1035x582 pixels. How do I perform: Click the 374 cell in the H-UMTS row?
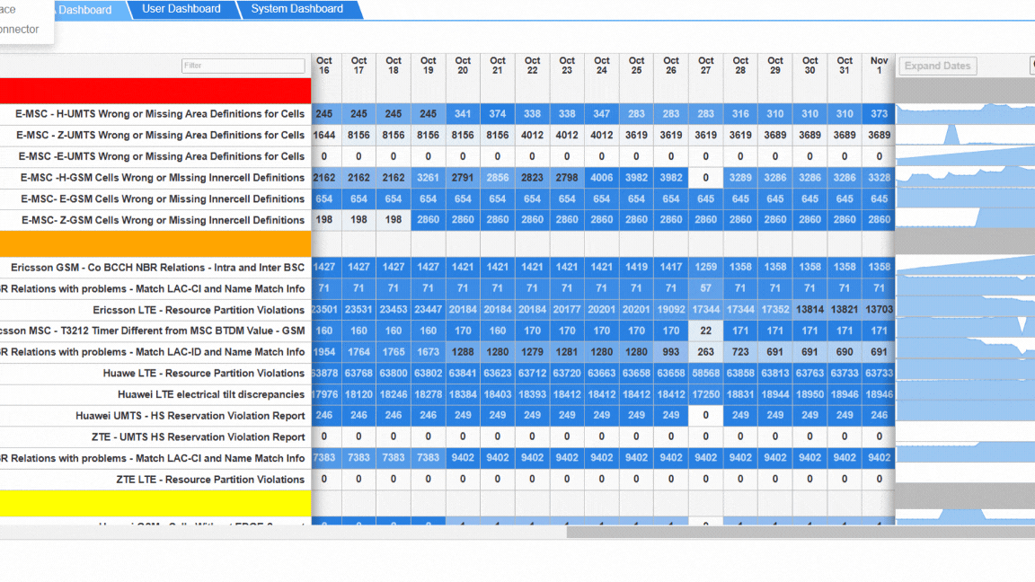pos(497,113)
